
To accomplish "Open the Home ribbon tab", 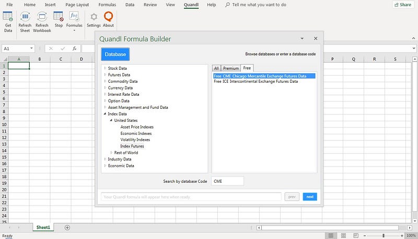I will pyautogui.click(x=30, y=5).
